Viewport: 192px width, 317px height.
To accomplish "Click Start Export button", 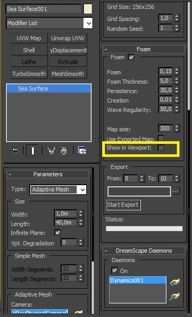I will pyautogui.click(x=124, y=205).
